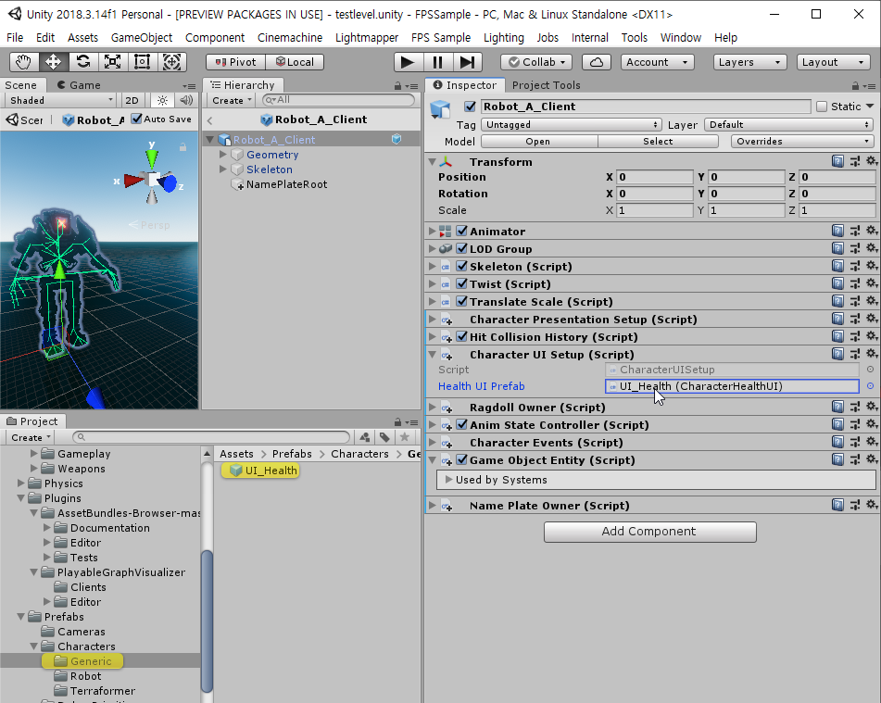Disable the Skeleton script
Screen dimensions: 881x703
462,267
